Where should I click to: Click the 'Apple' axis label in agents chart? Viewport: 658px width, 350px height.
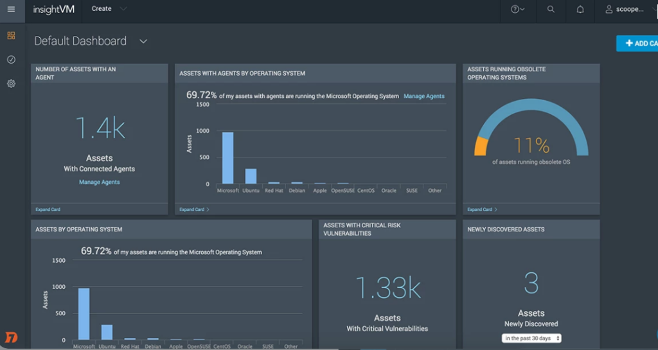(x=320, y=190)
